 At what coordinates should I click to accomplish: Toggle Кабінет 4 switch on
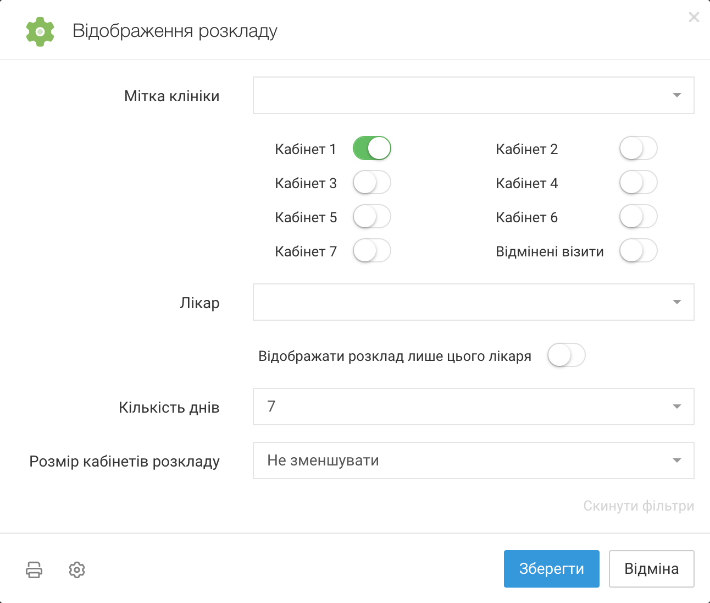[639, 182]
